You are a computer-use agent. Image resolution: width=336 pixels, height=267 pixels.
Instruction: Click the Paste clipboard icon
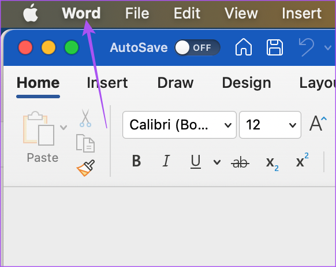pos(39,128)
